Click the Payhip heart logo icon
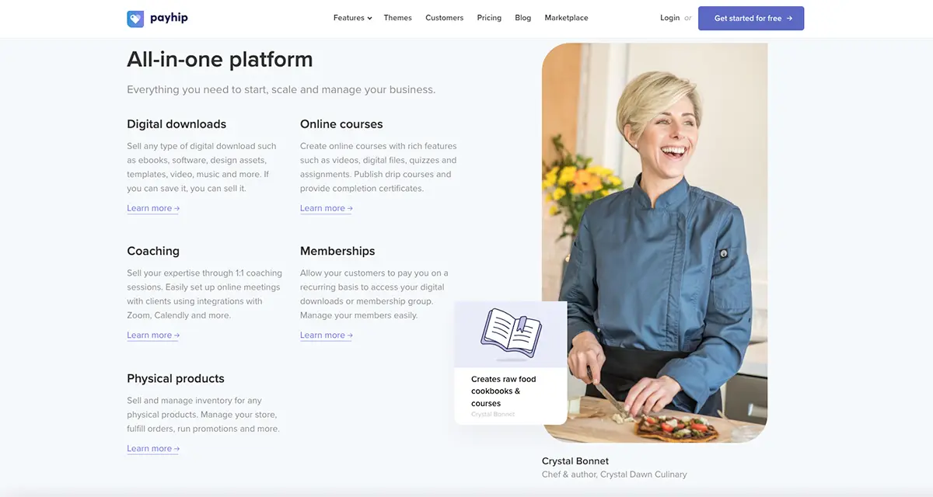 135,19
